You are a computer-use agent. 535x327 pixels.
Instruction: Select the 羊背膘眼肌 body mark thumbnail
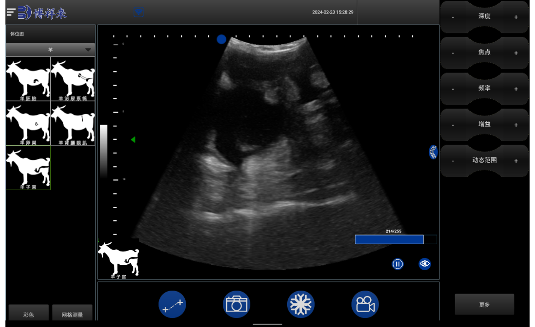(73, 123)
